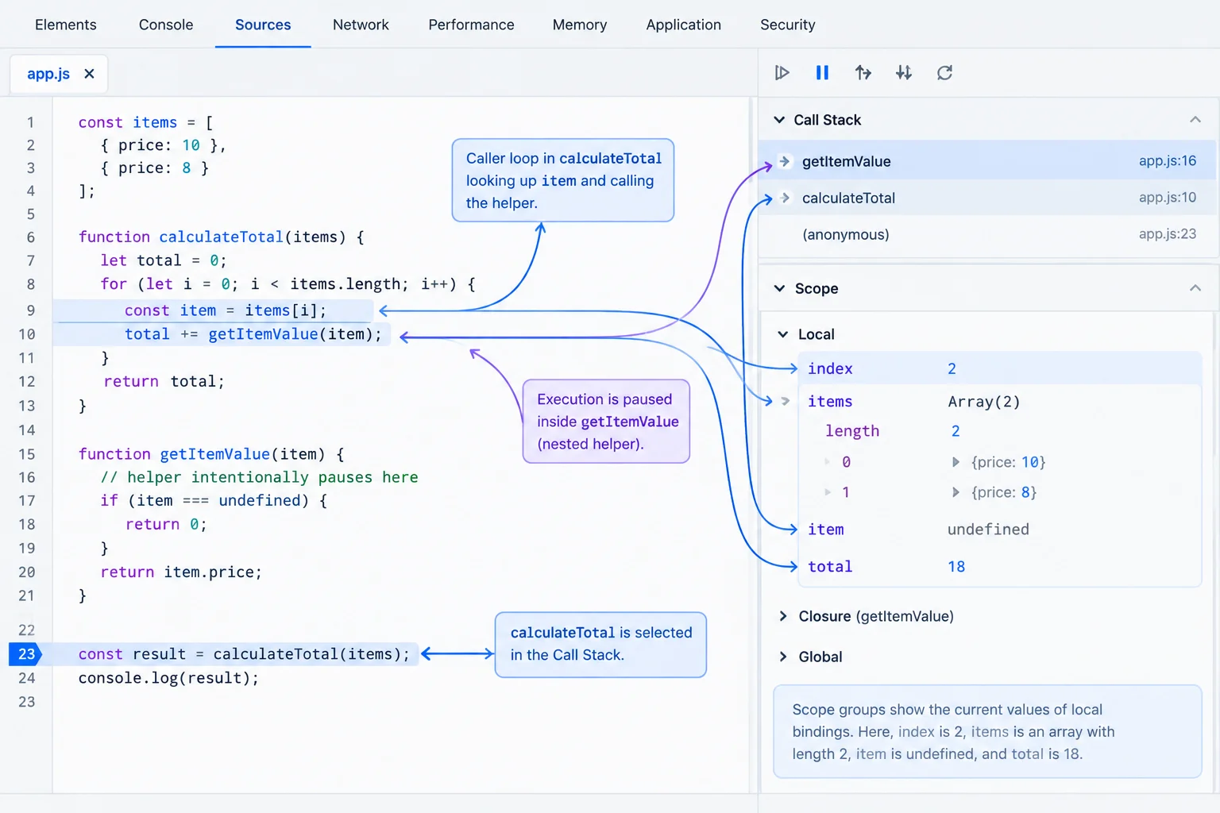Select the Sources tab
The image size is (1220, 813).
click(x=263, y=25)
